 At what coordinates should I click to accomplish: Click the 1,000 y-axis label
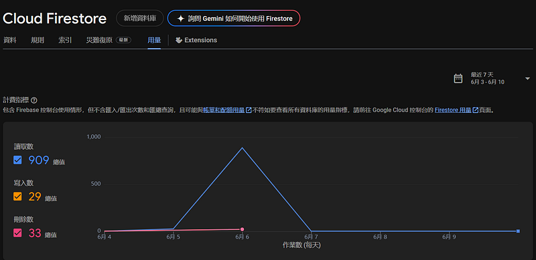[x=93, y=137]
